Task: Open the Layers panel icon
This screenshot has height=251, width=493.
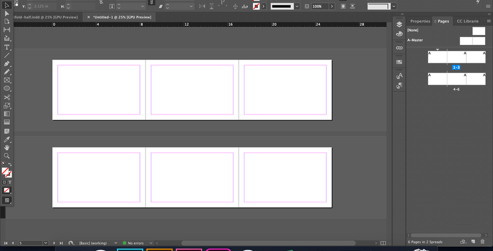Action: (399, 25)
